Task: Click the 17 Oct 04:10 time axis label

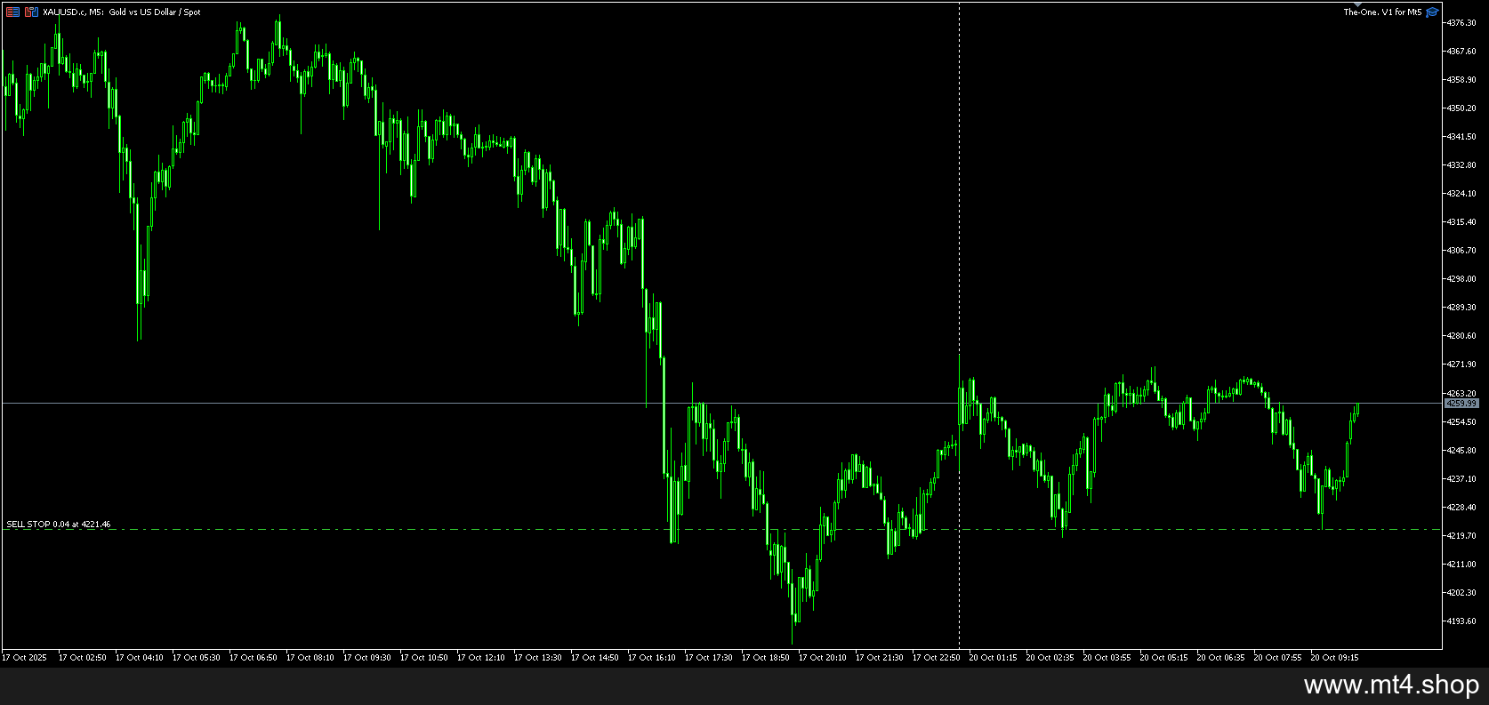Action: (x=140, y=658)
